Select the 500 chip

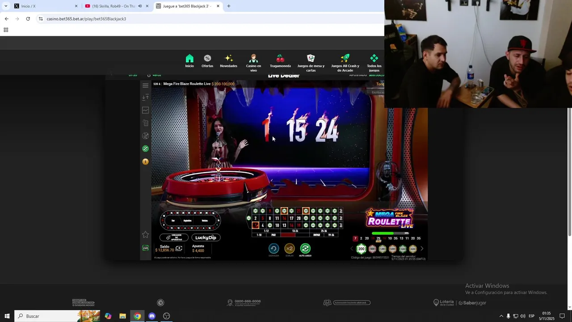372,249
